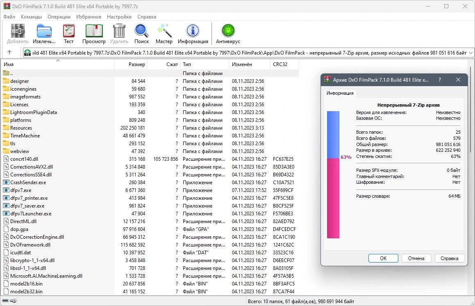Image resolution: width=475 pixels, height=306 pixels.
Task: Click the TimeMachine folder icon
Action: coord(6,135)
